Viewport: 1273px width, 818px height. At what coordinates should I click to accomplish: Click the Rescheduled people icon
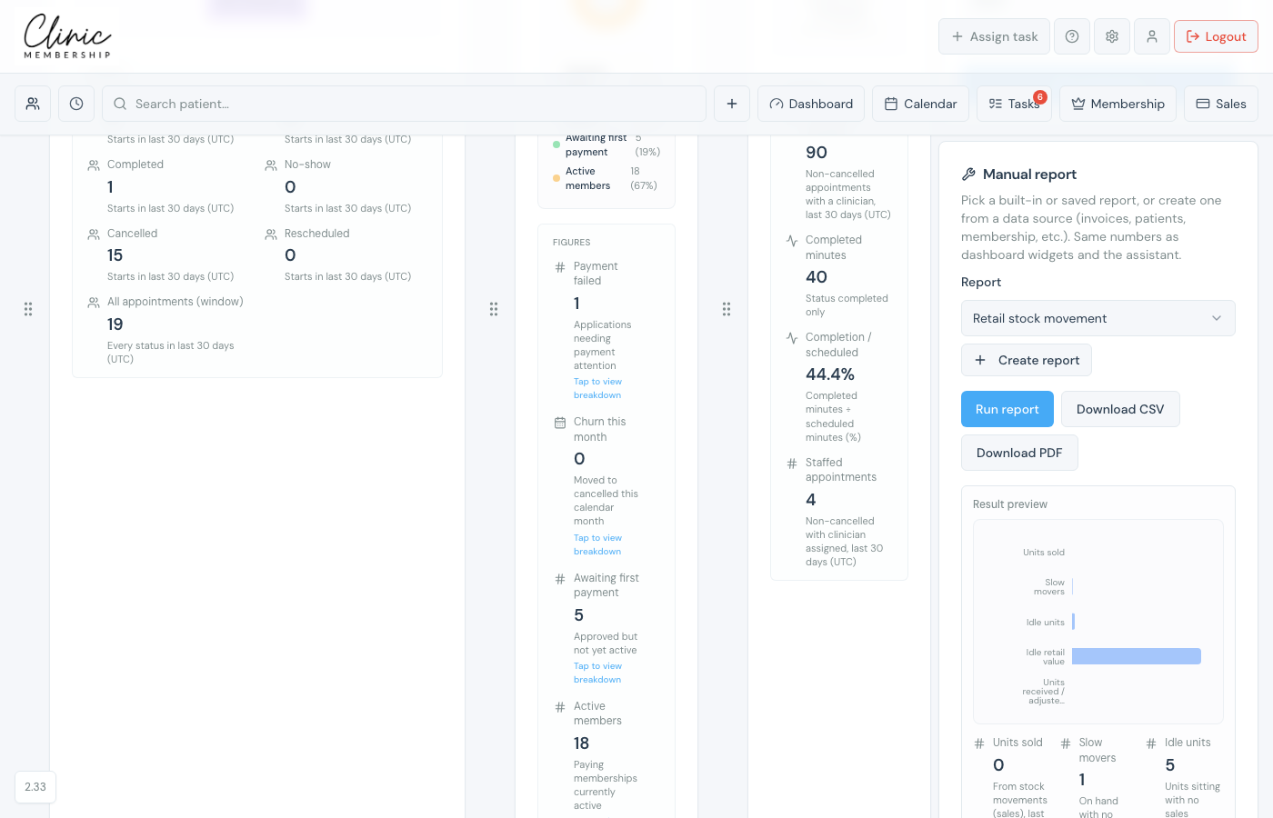pyautogui.click(x=271, y=234)
